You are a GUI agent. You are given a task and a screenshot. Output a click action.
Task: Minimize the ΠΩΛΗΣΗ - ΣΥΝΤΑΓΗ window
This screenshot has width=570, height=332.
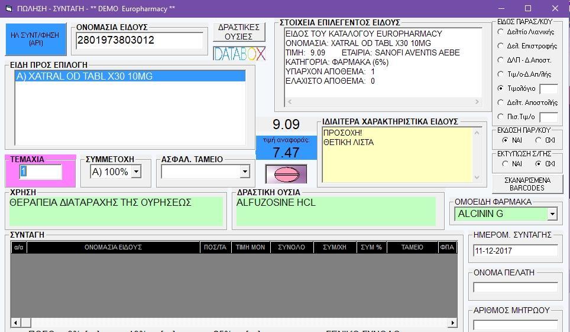pyautogui.click(x=501, y=8)
